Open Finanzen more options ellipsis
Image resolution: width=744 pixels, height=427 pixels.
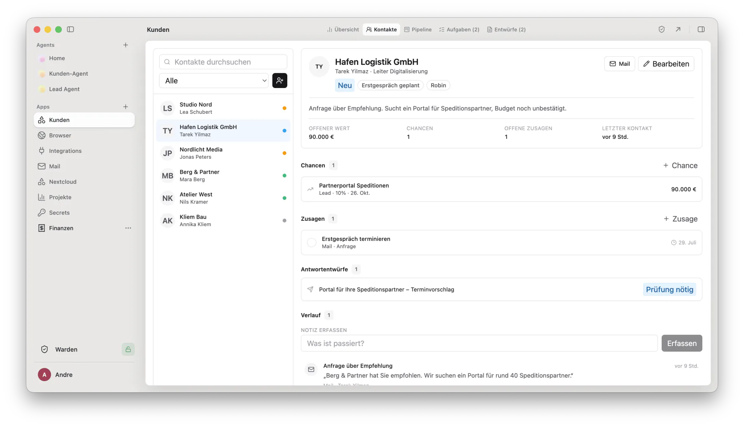pos(128,228)
